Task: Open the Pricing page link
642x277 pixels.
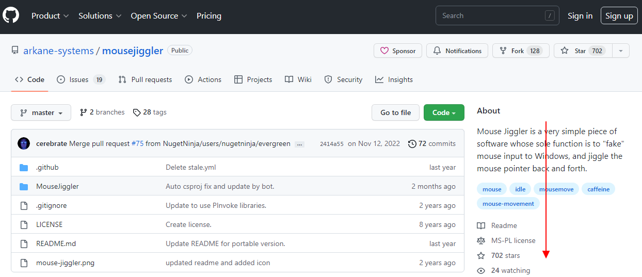Action: [x=209, y=15]
